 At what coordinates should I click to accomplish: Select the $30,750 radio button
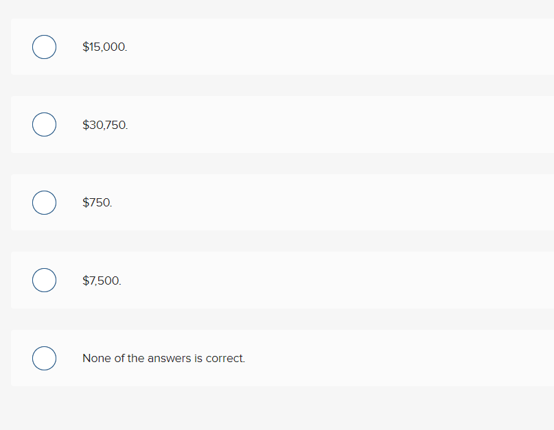[x=44, y=124]
